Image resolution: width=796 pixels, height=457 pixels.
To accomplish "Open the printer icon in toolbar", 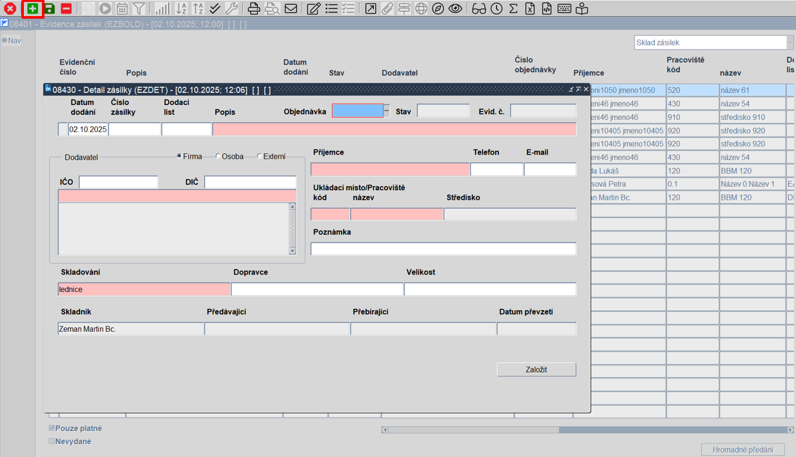I will click(254, 9).
